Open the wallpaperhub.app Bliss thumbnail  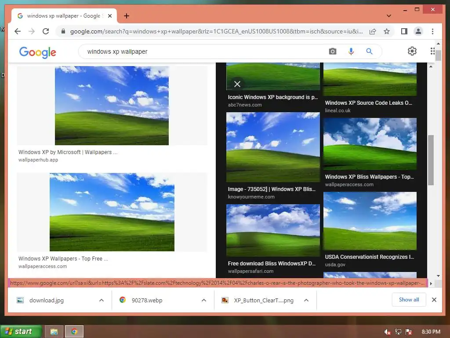[x=112, y=106]
